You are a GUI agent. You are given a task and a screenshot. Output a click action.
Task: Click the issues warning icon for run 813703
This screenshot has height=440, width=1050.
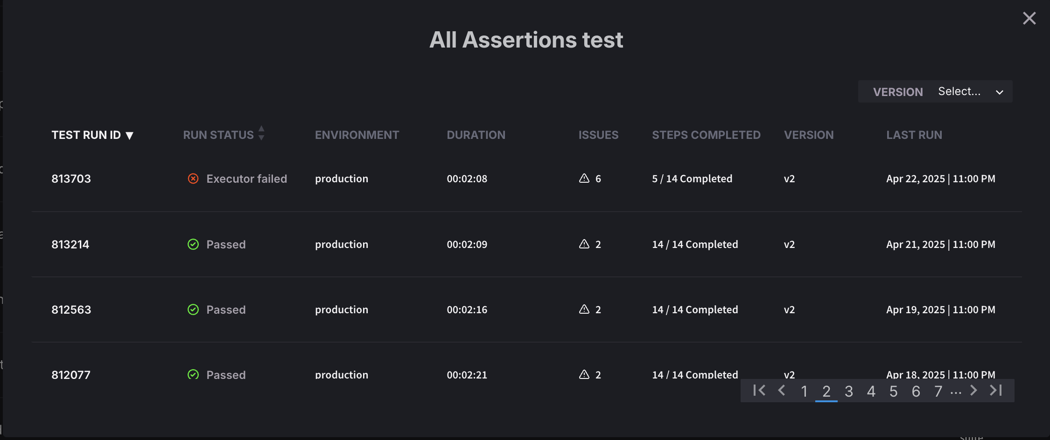[584, 179]
